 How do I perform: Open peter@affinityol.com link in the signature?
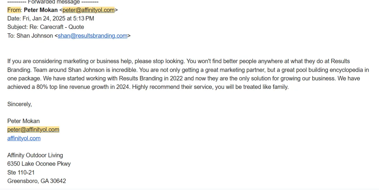(x=33, y=130)
